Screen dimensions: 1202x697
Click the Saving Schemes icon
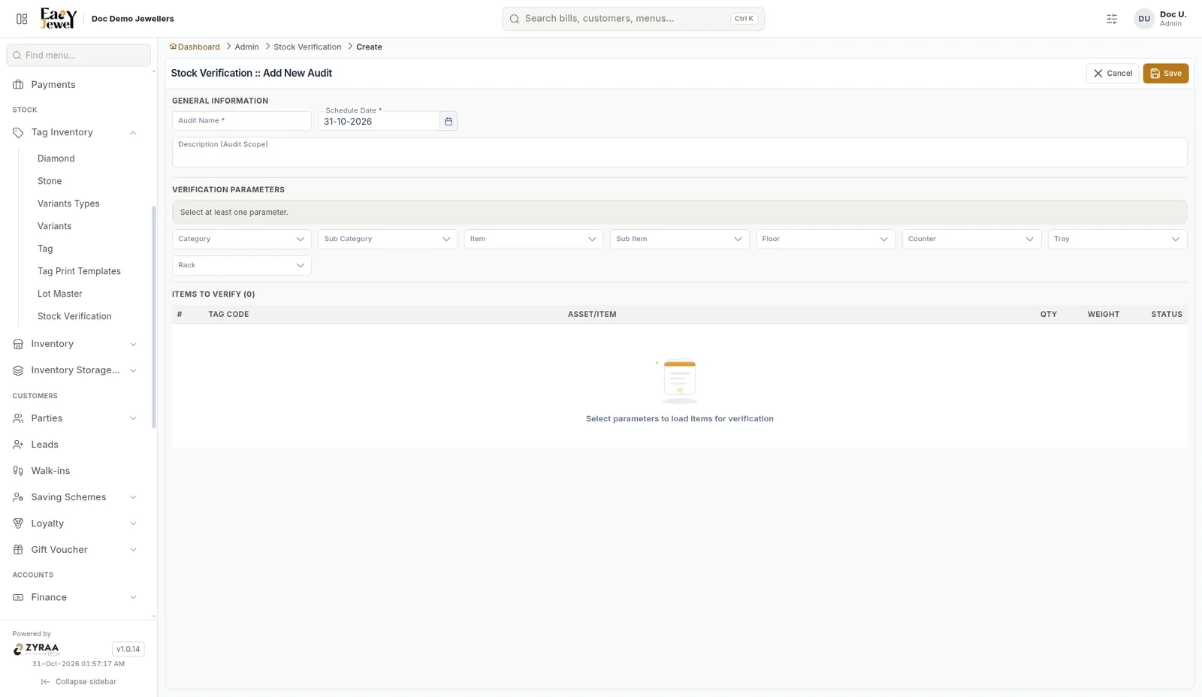point(18,497)
